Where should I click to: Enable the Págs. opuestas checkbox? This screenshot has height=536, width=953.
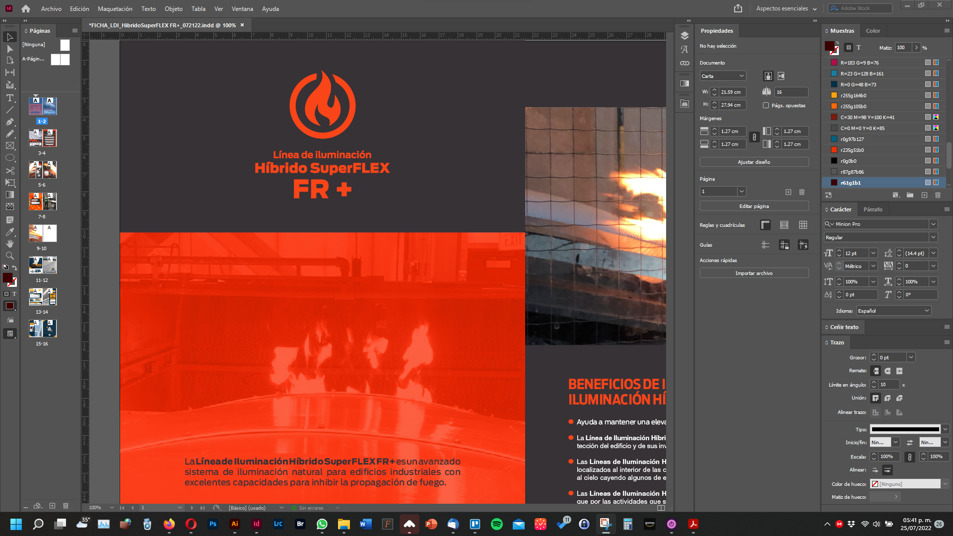point(766,105)
